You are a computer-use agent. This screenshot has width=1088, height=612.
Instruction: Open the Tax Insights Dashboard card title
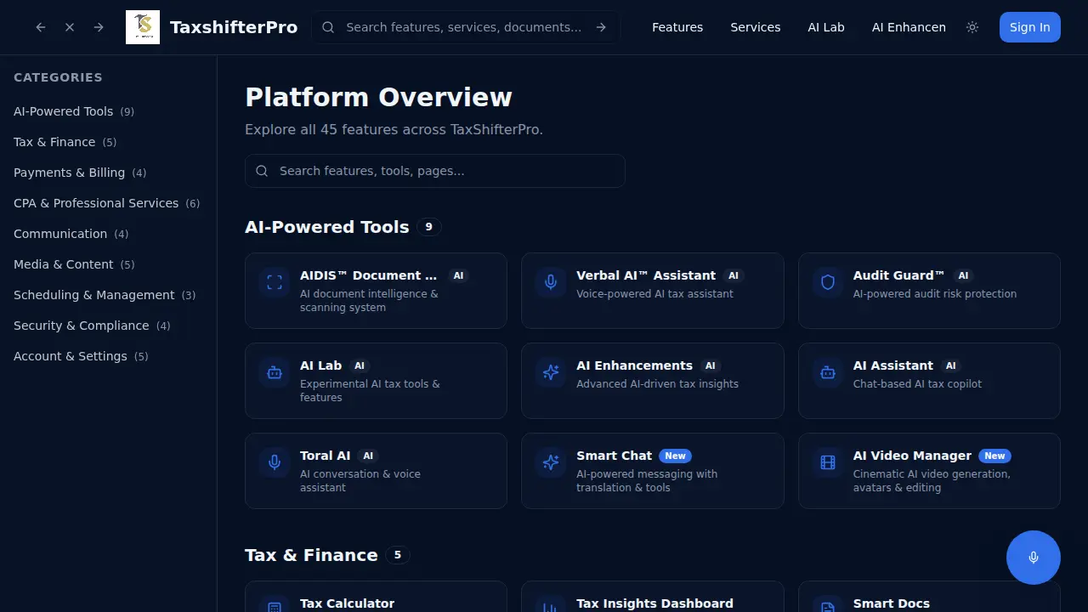coord(654,603)
